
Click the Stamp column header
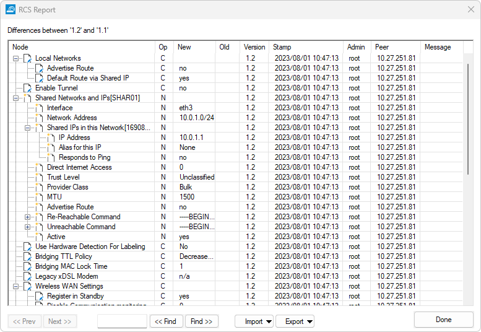click(x=306, y=47)
